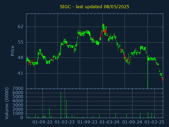Click the tallest volume bar near 6000
This screenshot has height=127, width=169.
point(61,105)
